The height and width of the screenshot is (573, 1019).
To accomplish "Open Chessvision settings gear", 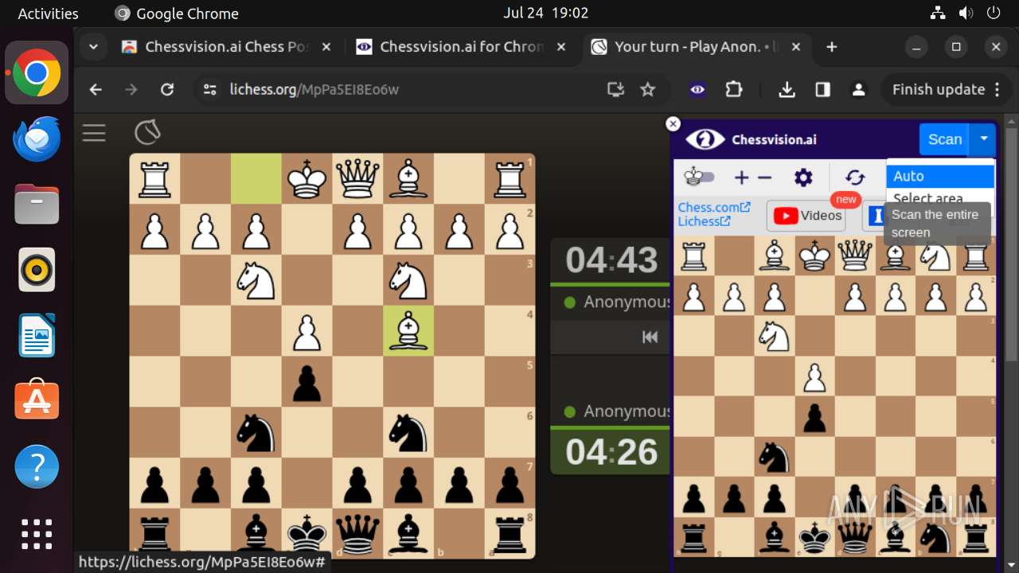I will [x=803, y=177].
